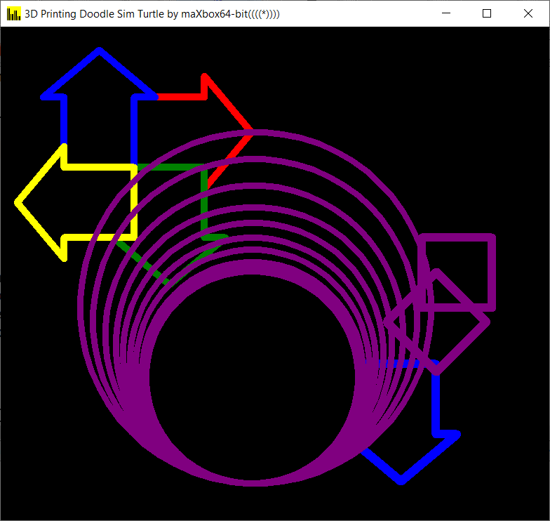Viewport: 550px width, 521px height.
Task: Click the blue down arrow's vertical shaft
Action: point(436,400)
